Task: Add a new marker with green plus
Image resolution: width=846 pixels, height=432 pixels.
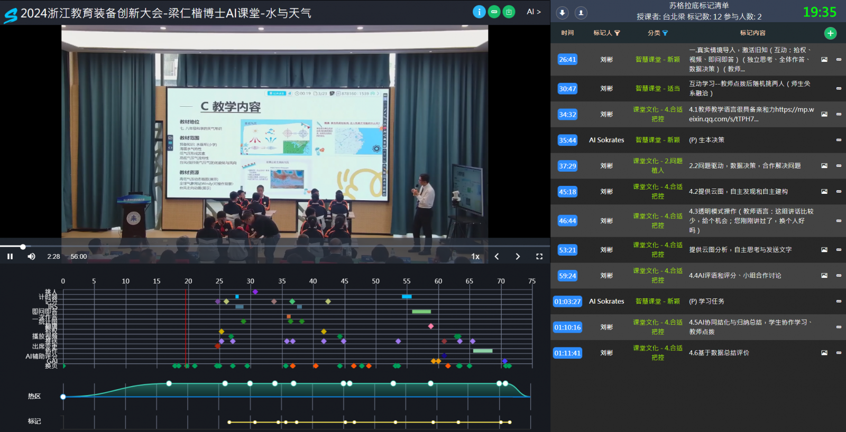Action: point(830,33)
